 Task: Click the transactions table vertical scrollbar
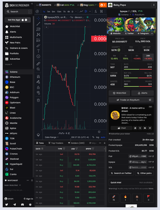click(106, 149)
